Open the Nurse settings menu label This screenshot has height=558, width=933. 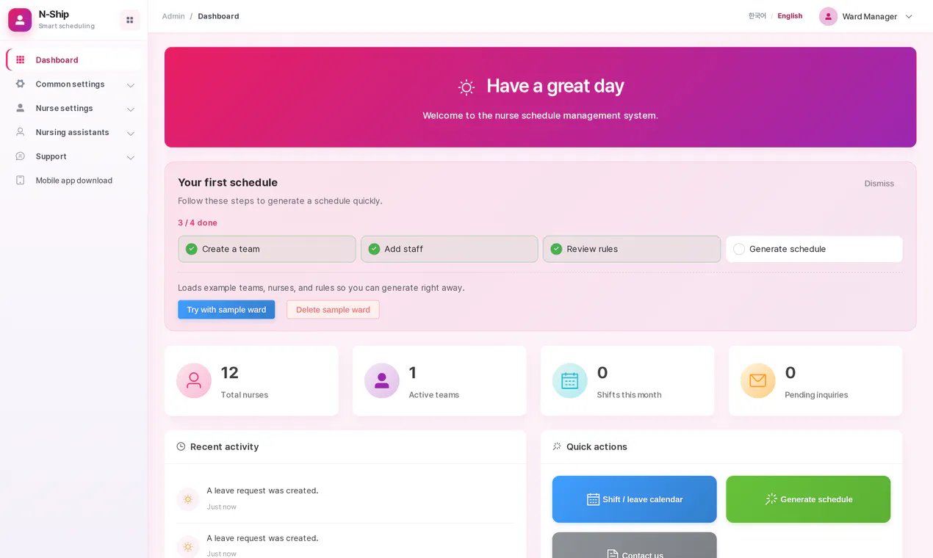[65, 109]
